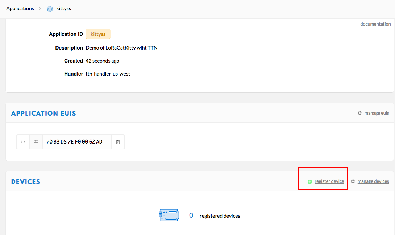Click the application layers icon beside kittyss
395x235 pixels.
click(x=50, y=9)
